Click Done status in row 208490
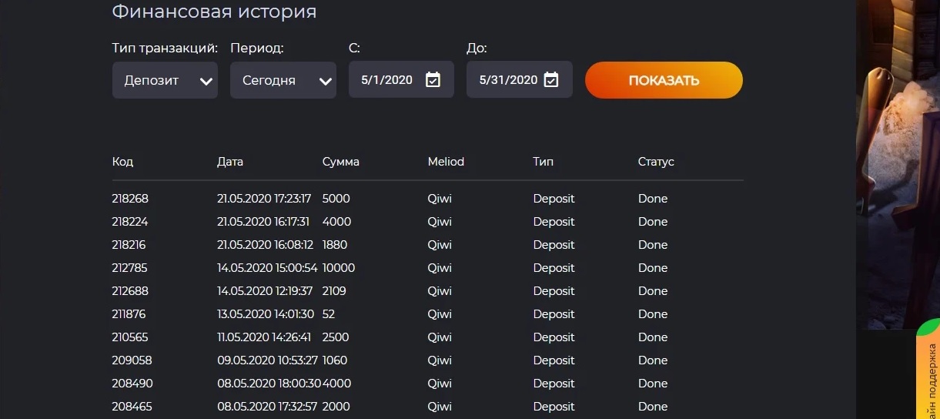940x419 pixels. coord(653,384)
